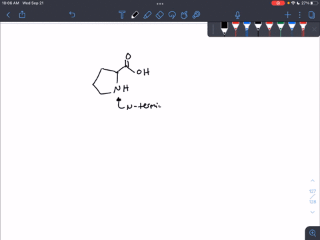Screen dimensions: 320x240
Task: Tap the Wi-Fi status icon
Action: pos(293,3)
